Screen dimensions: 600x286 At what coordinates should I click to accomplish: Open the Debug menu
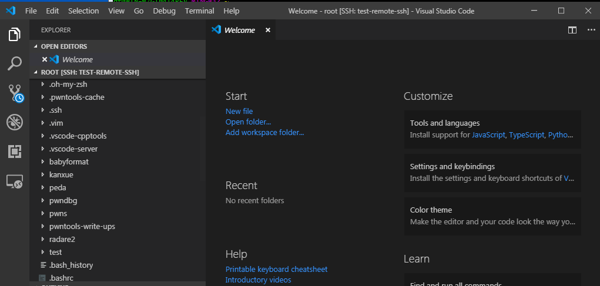(x=164, y=11)
